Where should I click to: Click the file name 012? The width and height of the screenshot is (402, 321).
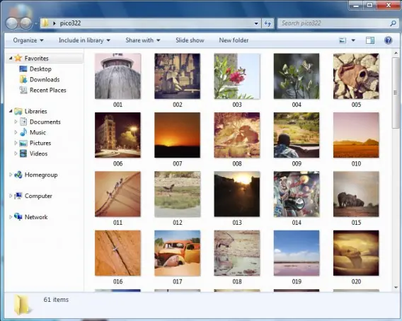tap(178, 223)
